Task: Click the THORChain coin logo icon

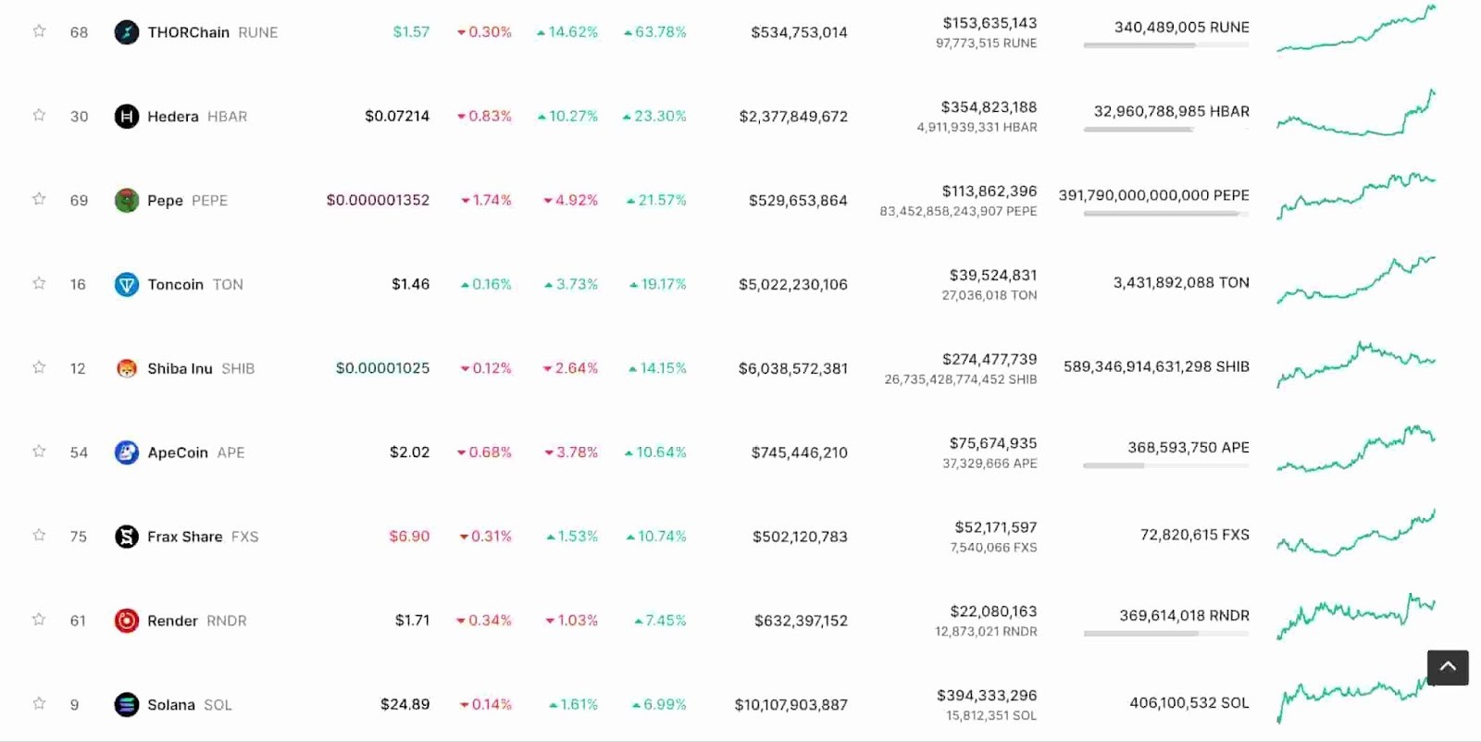Action: pyautogui.click(x=126, y=32)
